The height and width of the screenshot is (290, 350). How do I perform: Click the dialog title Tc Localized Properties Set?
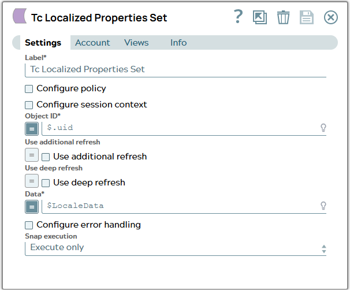(99, 18)
